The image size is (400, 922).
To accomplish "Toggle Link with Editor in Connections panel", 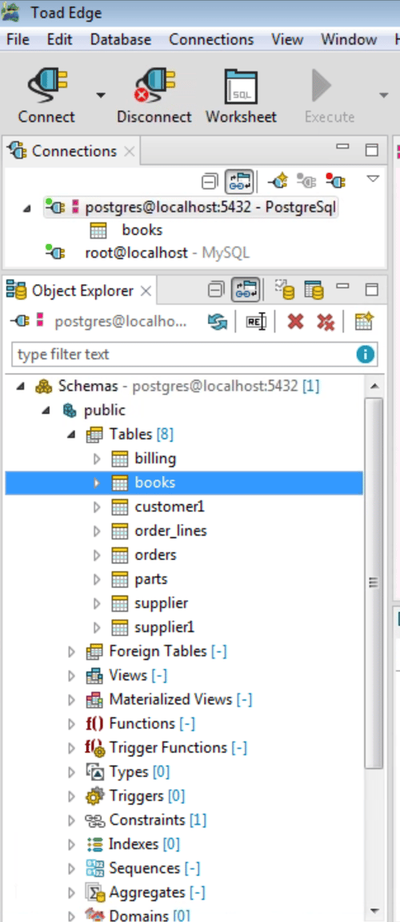I will 240,181.
